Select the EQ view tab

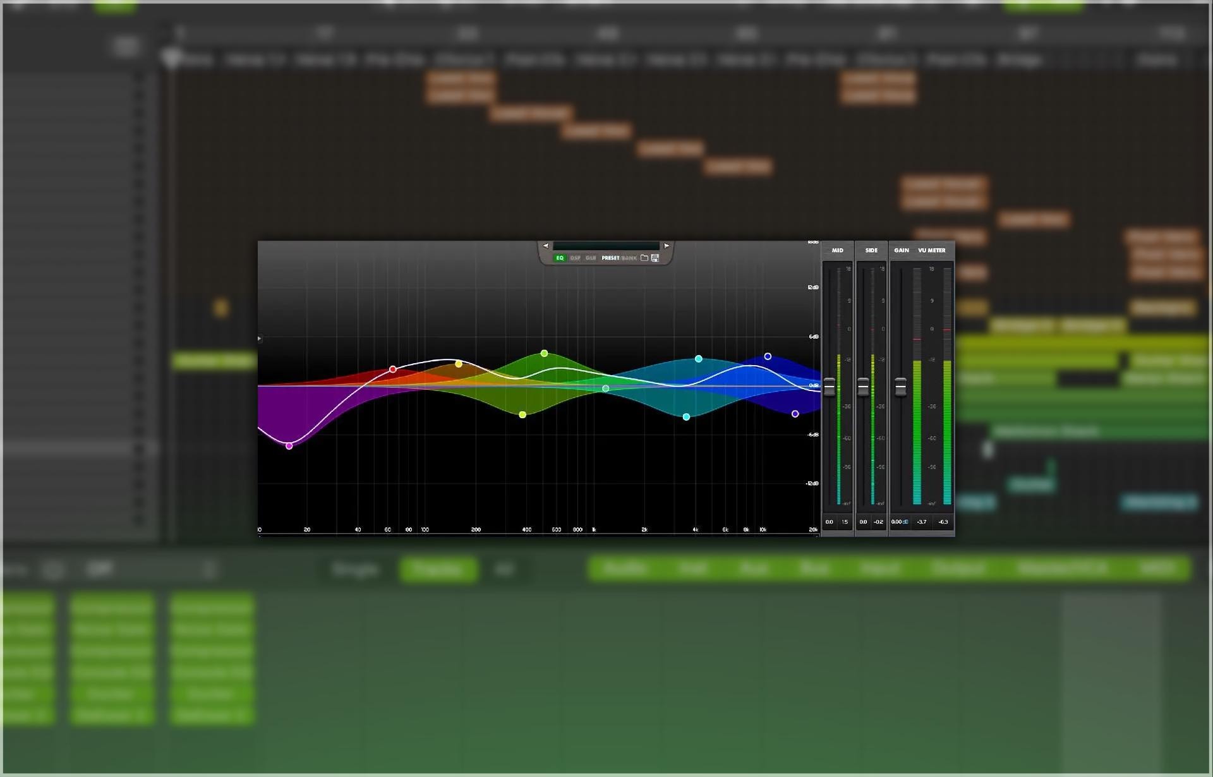tap(560, 258)
